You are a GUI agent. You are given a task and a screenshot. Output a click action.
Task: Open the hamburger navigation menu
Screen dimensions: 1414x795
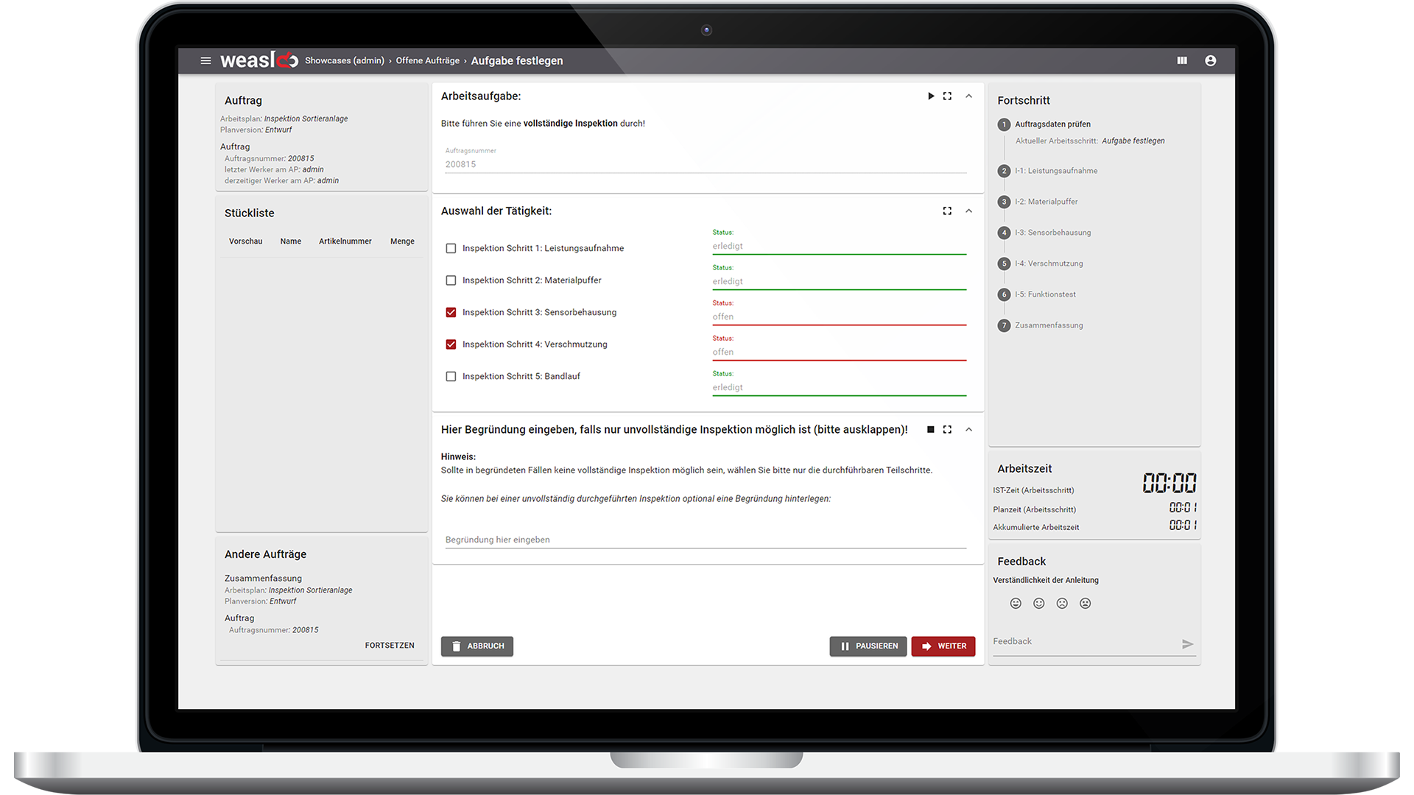205,60
